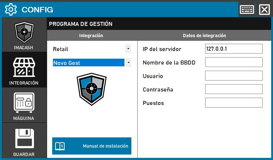
Task: Click the IP del servidor field
Action: click(x=234, y=49)
